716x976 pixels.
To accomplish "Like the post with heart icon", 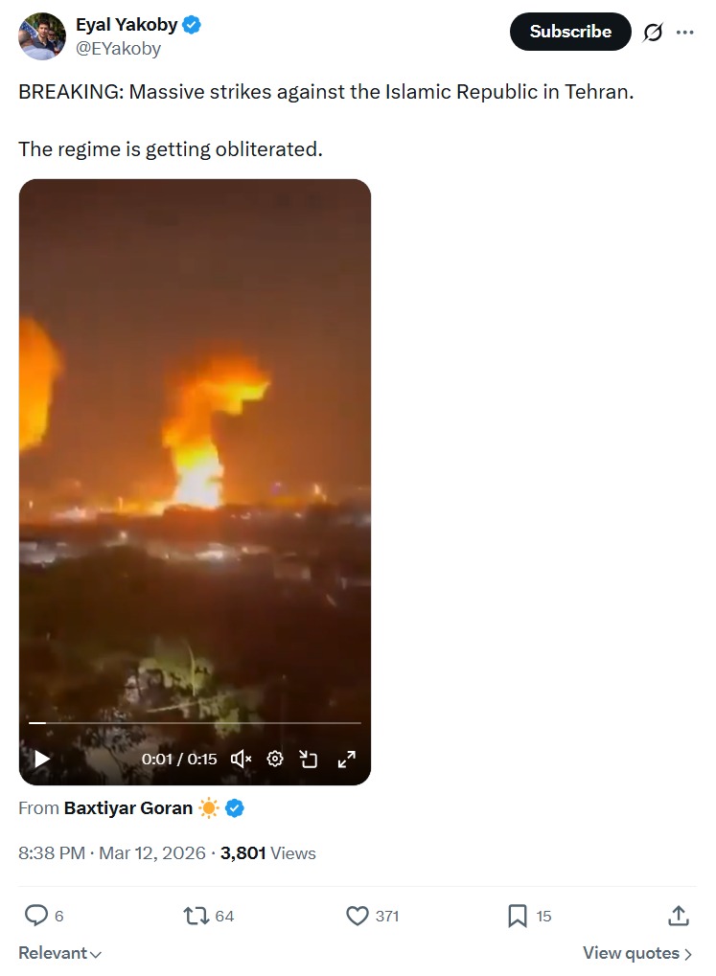I will [x=358, y=916].
